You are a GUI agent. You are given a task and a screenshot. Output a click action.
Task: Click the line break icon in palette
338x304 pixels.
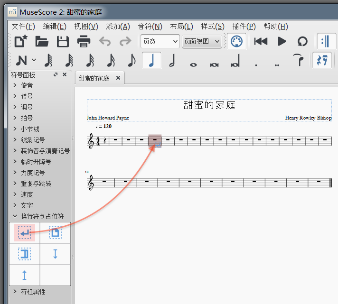point(25,233)
